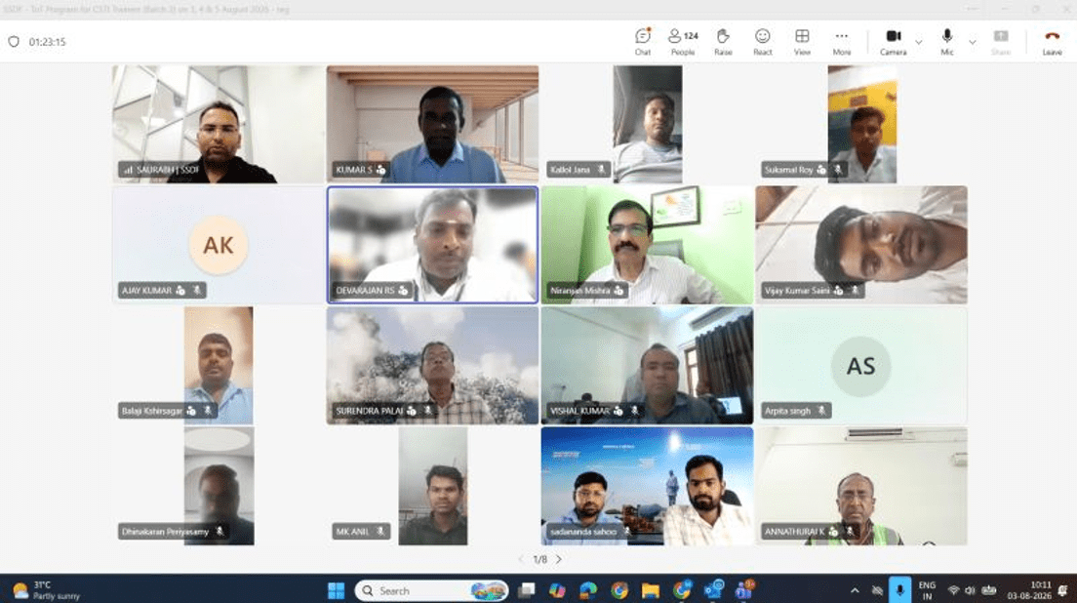Go to previous page of participants
Image resolution: width=1077 pixels, height=603 pixels.
(x=521, y=559)
